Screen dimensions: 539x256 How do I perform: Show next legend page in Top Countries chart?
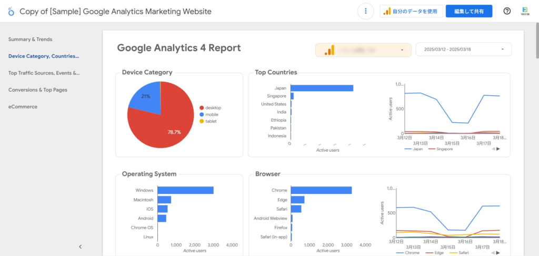(x=498, y=149)
